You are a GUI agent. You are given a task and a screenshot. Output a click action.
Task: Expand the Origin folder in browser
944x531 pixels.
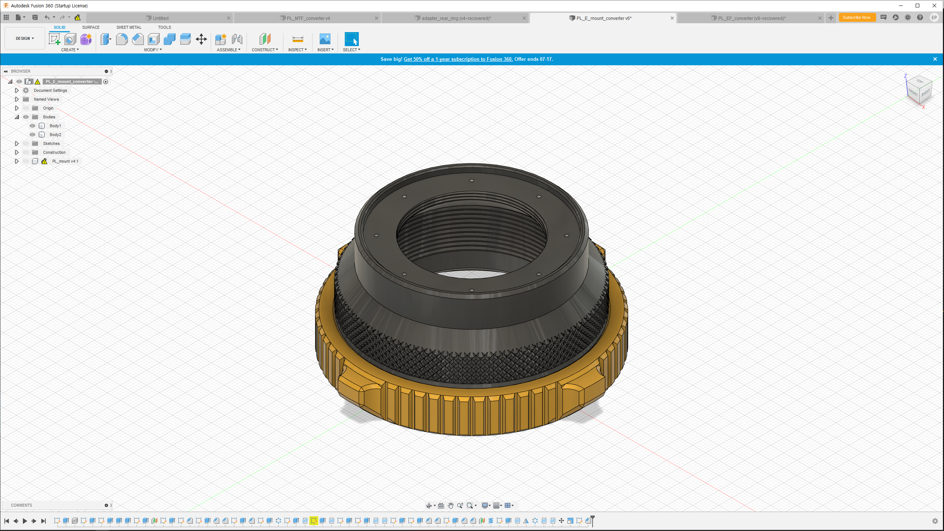point(17,108)
